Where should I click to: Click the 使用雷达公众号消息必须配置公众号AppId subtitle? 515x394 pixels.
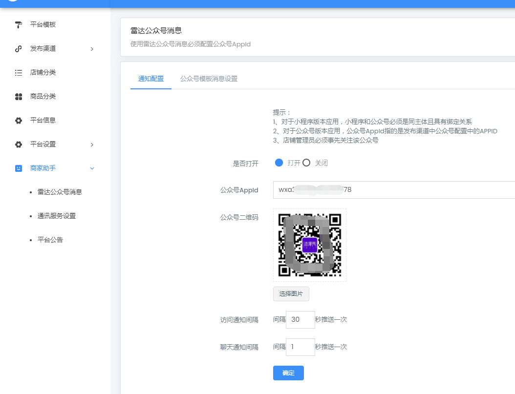tap(191, 44)
